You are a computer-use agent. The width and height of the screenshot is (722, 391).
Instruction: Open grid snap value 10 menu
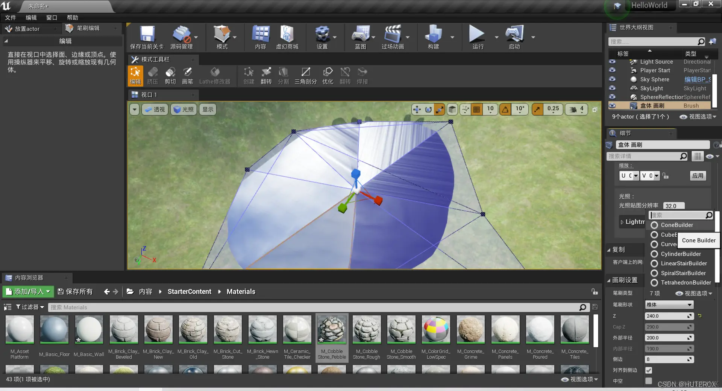490,110
